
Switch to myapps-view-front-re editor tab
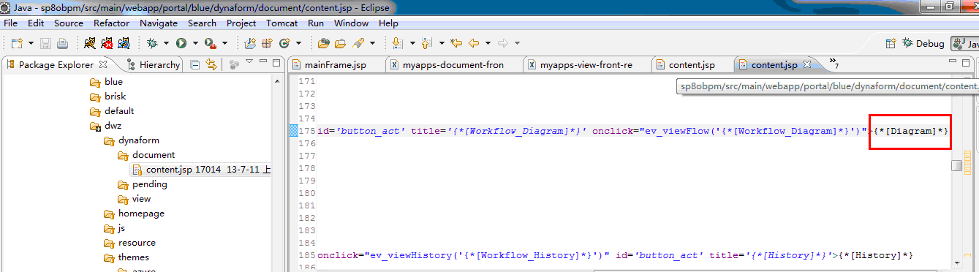tap(586, 65)
